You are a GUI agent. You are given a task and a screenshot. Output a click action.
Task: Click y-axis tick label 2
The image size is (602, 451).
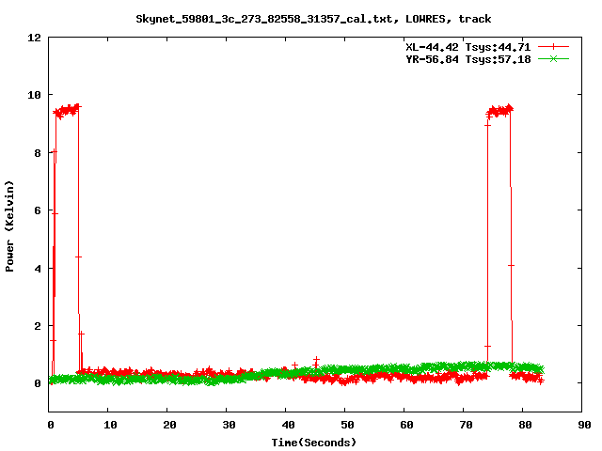click(38, 326)
